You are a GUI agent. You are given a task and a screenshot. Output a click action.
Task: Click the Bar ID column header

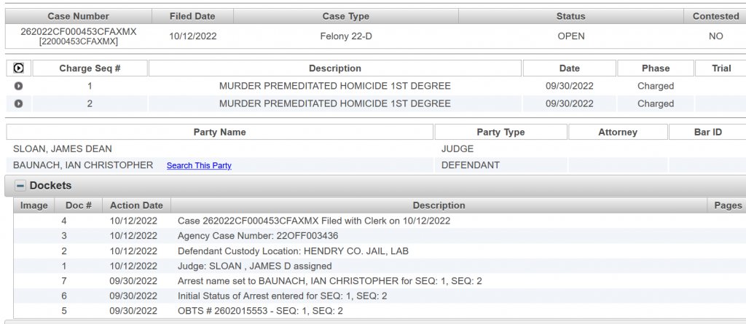(x=707, y=133)
